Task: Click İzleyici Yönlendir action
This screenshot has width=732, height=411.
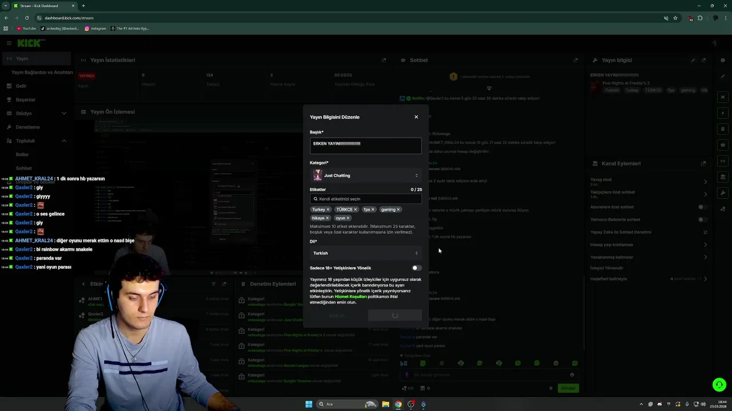Action: click(607, 268)
